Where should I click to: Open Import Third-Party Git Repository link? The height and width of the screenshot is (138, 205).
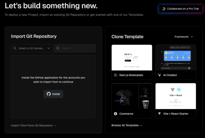[33, 125]
